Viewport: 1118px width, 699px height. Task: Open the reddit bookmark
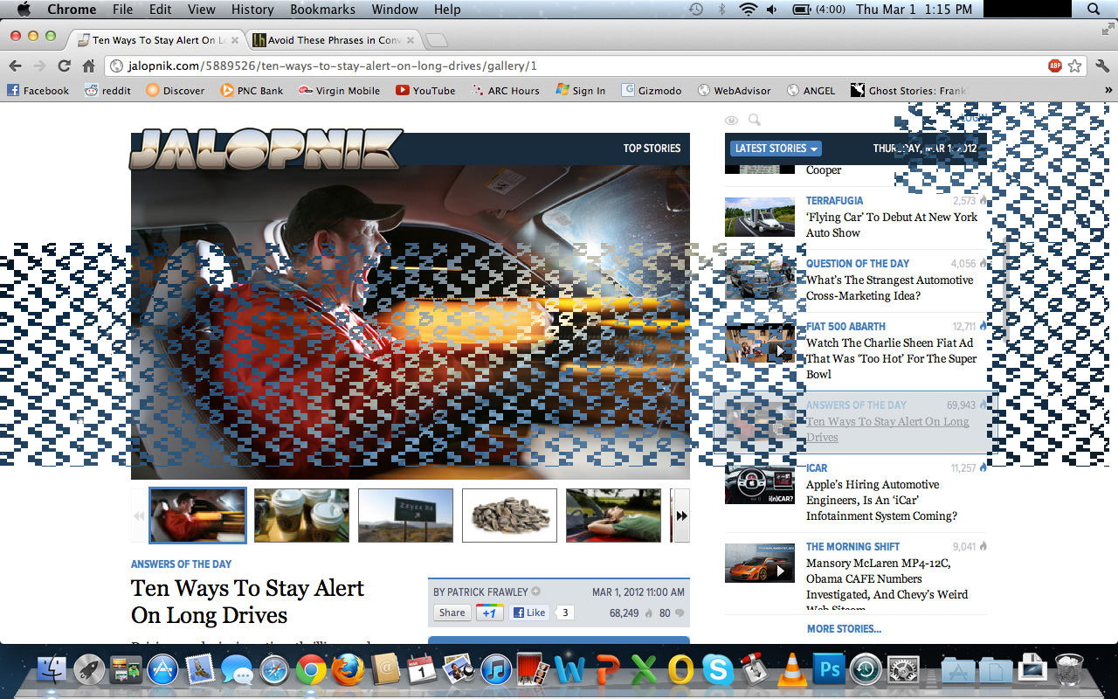[108, 90]
